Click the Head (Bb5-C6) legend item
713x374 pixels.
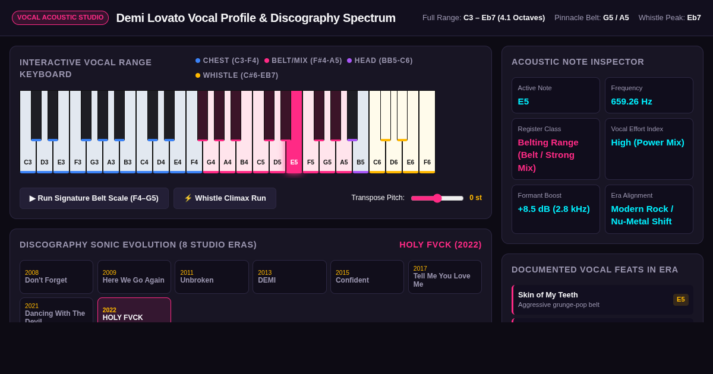380,61
